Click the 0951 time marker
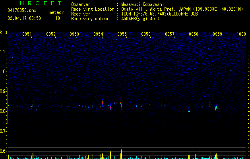 (x=27, y=34)
